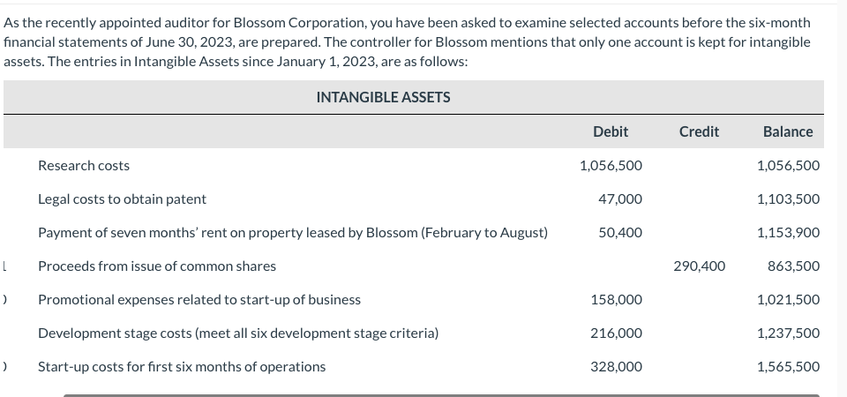The width and height of the screenshot is (847, 397).
Task: Click the Legal costs to obtain patent entry
Action: tap(122, 198)
